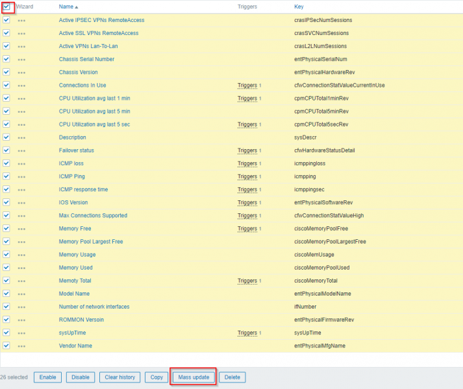Show Triggers popup for ICMP loss
Screen dimensions: 463x389
pos(247,163)
